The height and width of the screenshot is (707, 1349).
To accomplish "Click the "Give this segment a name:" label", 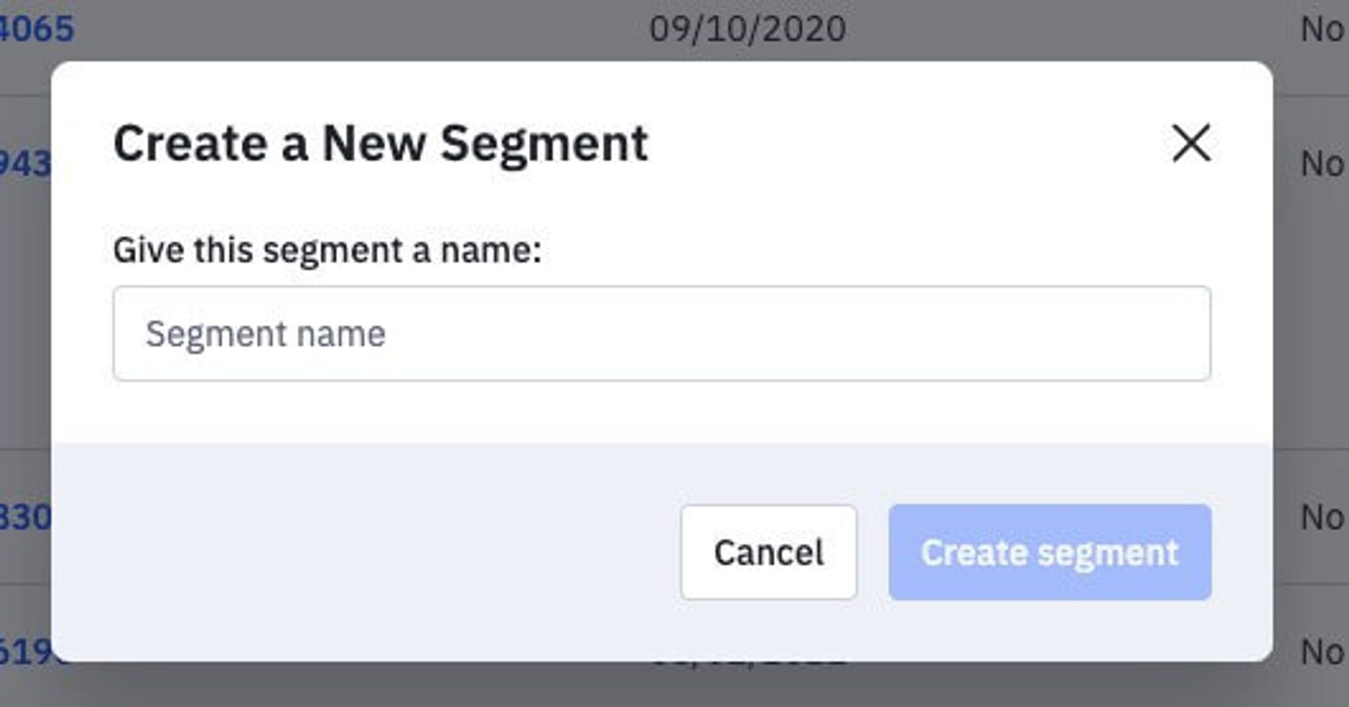I will (x=327, y=250).
